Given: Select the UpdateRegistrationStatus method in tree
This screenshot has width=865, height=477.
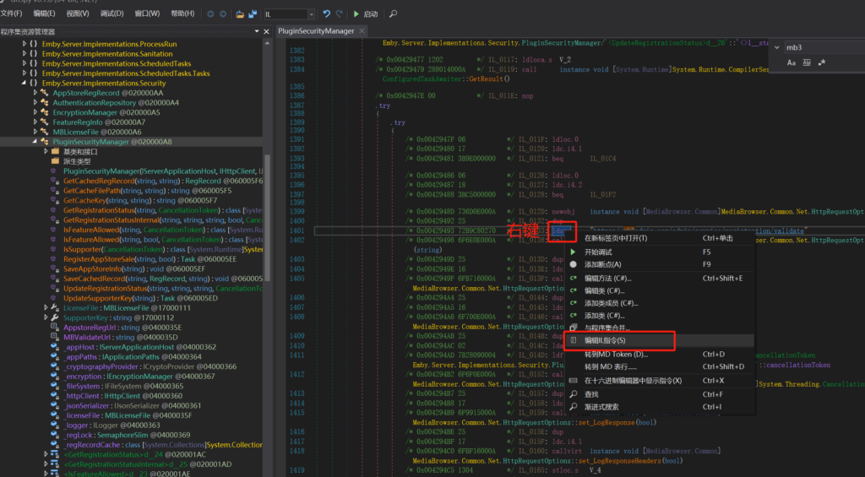Looking at the screenshot, I should [163, 289].
